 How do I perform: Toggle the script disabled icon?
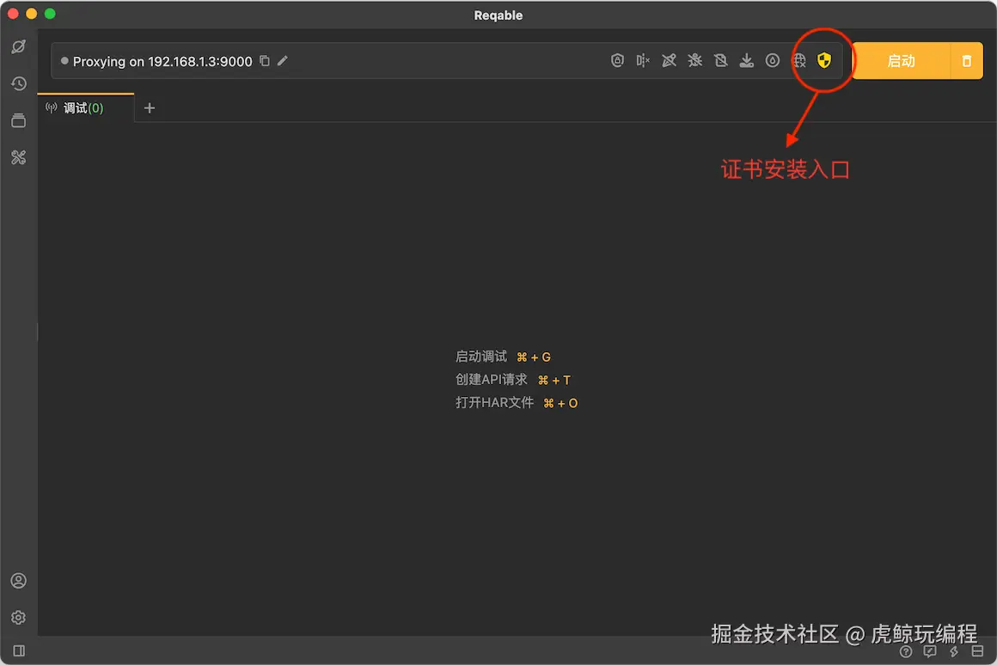coord(720,60)
